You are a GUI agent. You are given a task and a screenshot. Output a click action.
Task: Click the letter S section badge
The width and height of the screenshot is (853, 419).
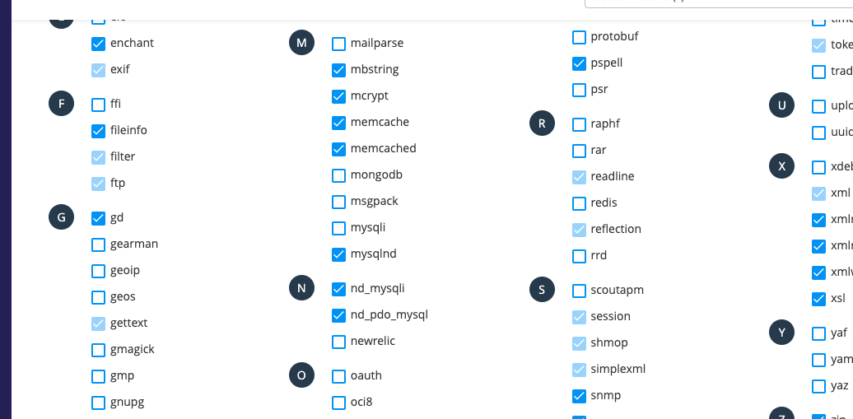point(542,290)
